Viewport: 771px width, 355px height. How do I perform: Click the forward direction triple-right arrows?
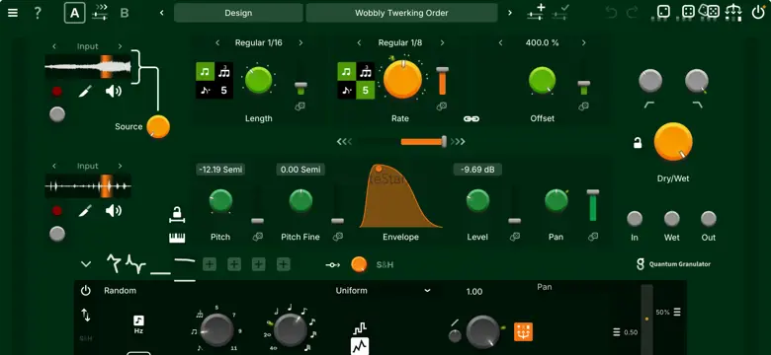[458, 142]
